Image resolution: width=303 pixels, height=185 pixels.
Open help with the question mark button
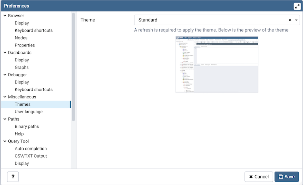(13, 177)
